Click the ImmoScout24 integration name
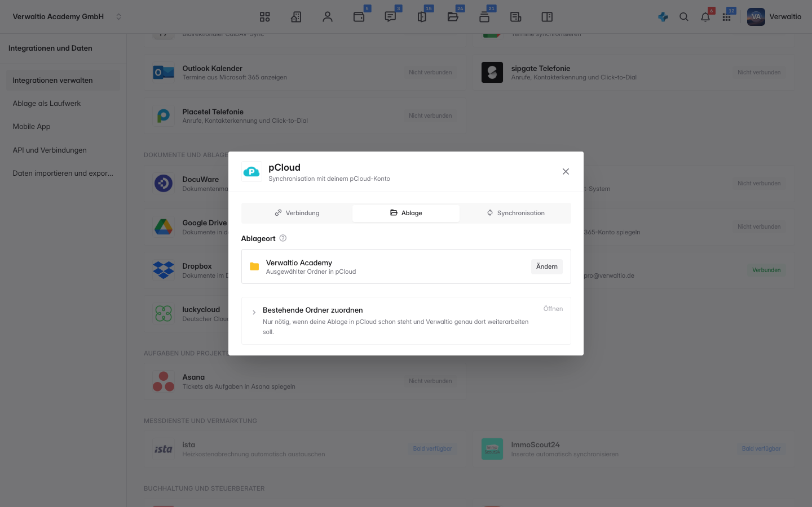 (535, 444)
